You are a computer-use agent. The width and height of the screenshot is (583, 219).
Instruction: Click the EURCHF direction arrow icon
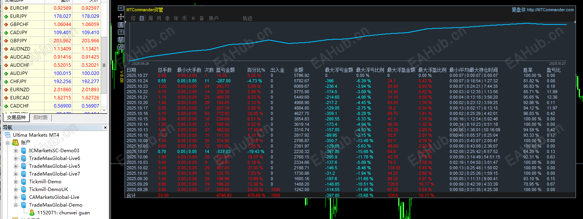click(x=6, y=8)
